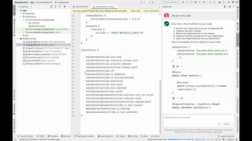The image size is (252, 141).
Task: Open Android project view dropdown
Action: pos(25,7)
